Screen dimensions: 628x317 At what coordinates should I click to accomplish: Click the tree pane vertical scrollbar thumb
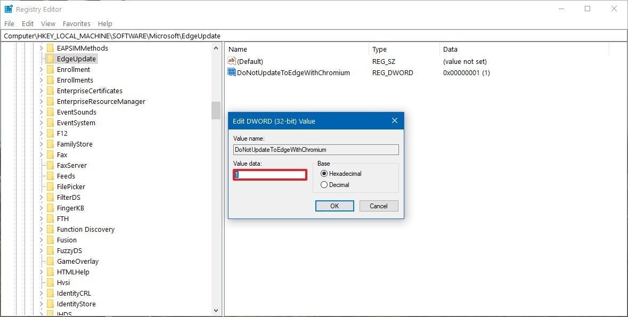coord(216,110)
